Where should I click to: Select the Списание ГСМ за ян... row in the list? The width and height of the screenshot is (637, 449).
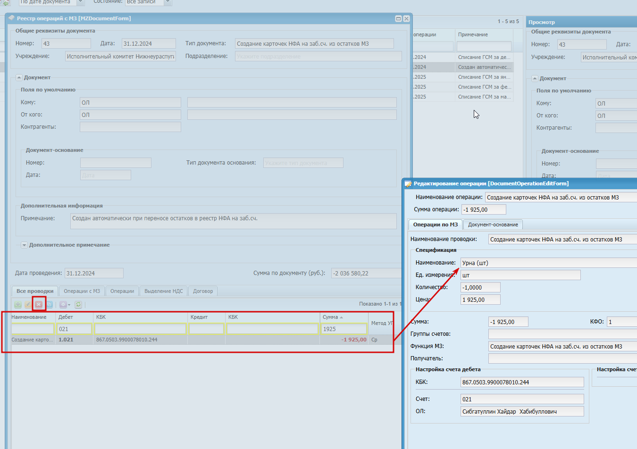pyautogui.click(x=484, y=77)
